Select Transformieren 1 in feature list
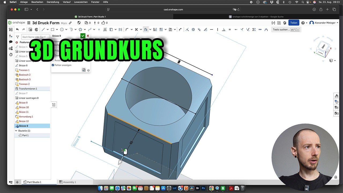 click(32, 89)
